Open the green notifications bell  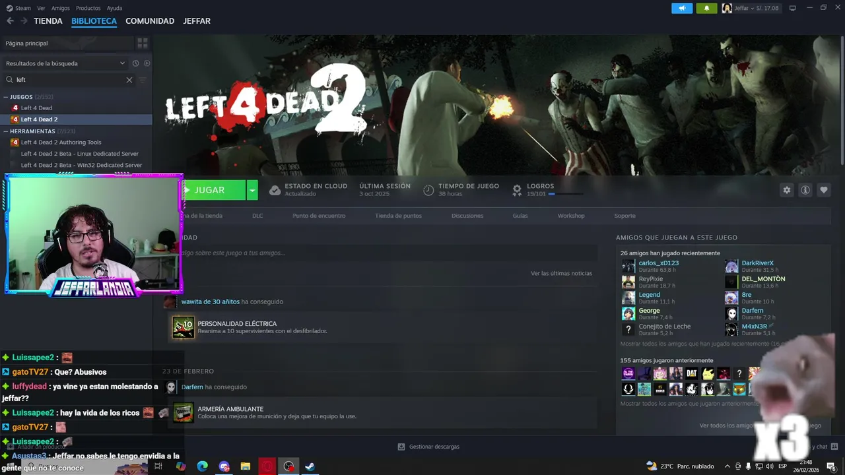tap(706, 8)
